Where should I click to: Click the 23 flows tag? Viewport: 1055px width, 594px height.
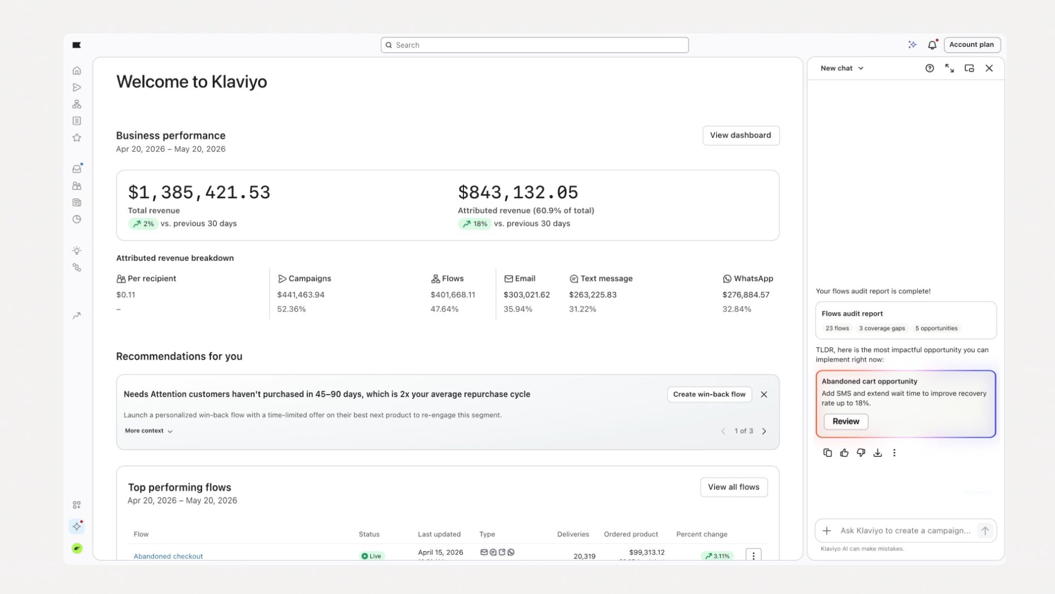pos(837,329)
